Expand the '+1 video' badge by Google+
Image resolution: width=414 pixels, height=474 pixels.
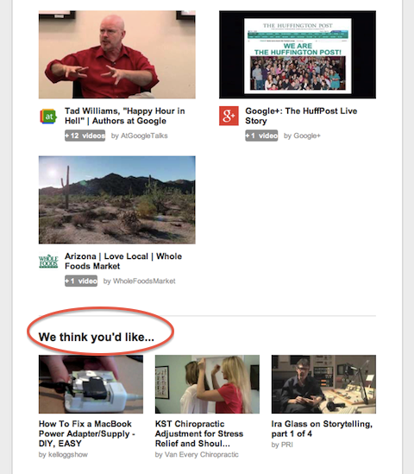click(261, 136)
